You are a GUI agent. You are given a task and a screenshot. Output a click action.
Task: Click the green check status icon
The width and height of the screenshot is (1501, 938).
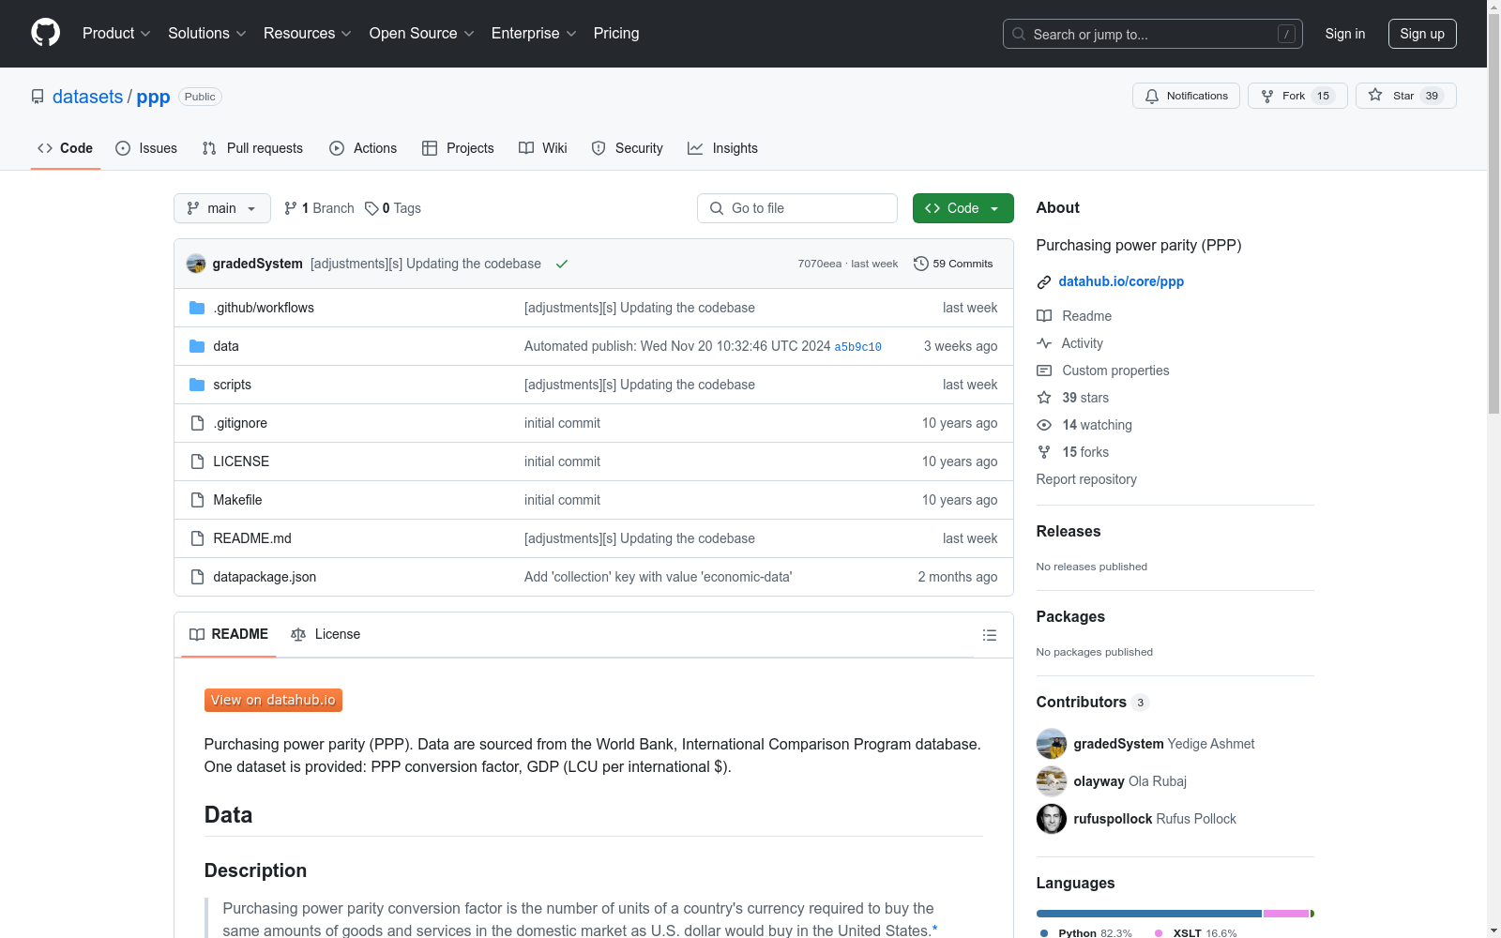coord(562,264)
